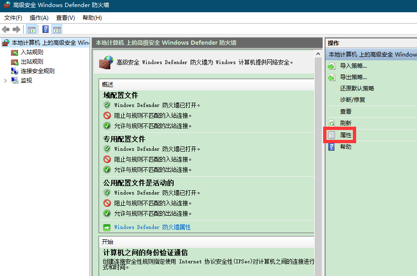Click the 入站规则 icon in the tree
This screenshot has width=417, height=276.
pyautogui.click(x=14, y=52)
